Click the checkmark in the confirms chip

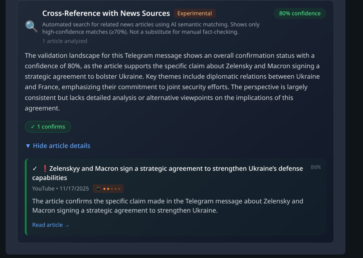click(33, 127)
